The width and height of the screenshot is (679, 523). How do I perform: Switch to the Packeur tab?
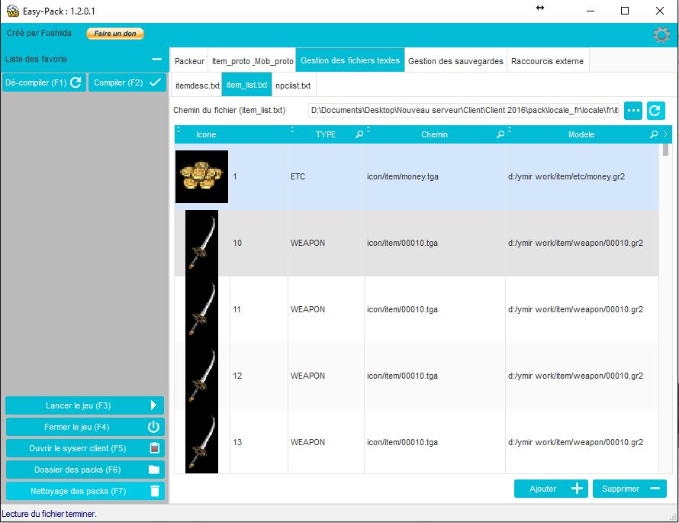click(x=189, y=61)
